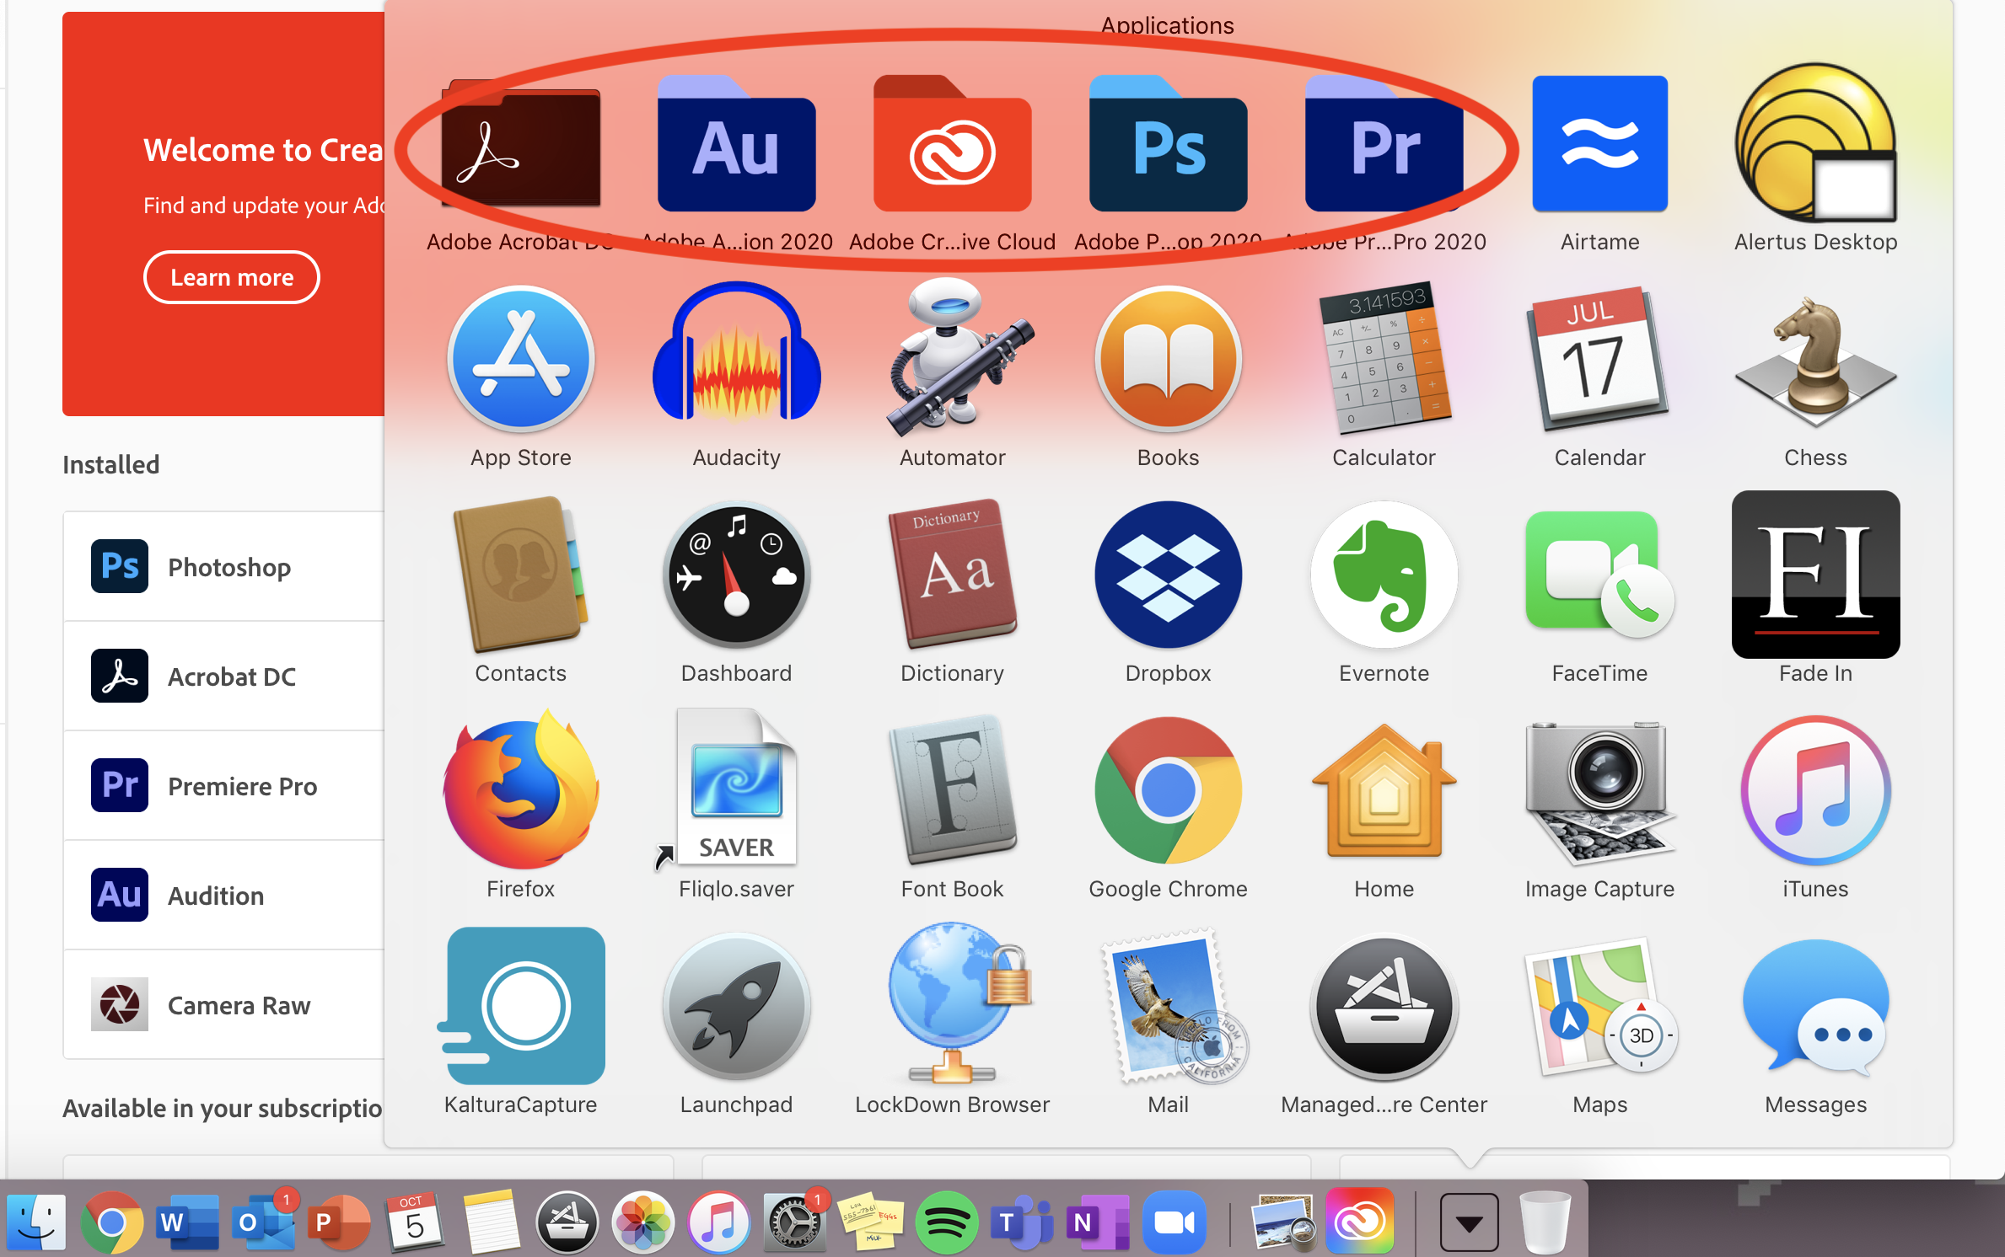Launch Audacity from the Applications stack
The image size is (2005, 1257).
[x=736, y=360]
